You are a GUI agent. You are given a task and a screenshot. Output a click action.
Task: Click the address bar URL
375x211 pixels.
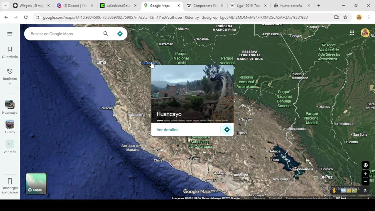point(175,17)
